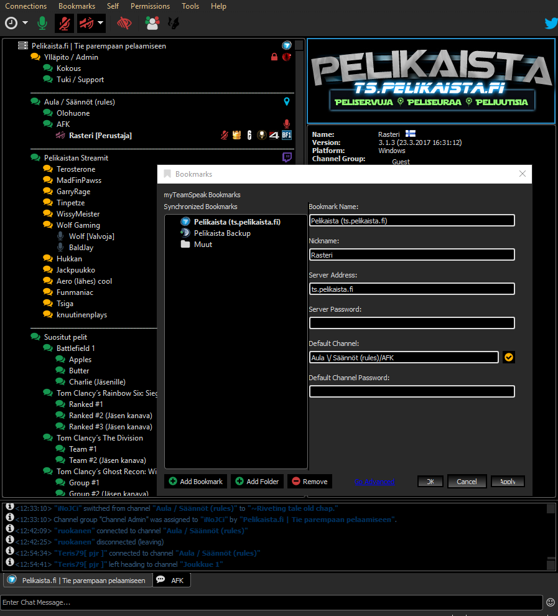Click the Default Channel field
This screenshot has width=558, height=616.
tap(404, 358)
